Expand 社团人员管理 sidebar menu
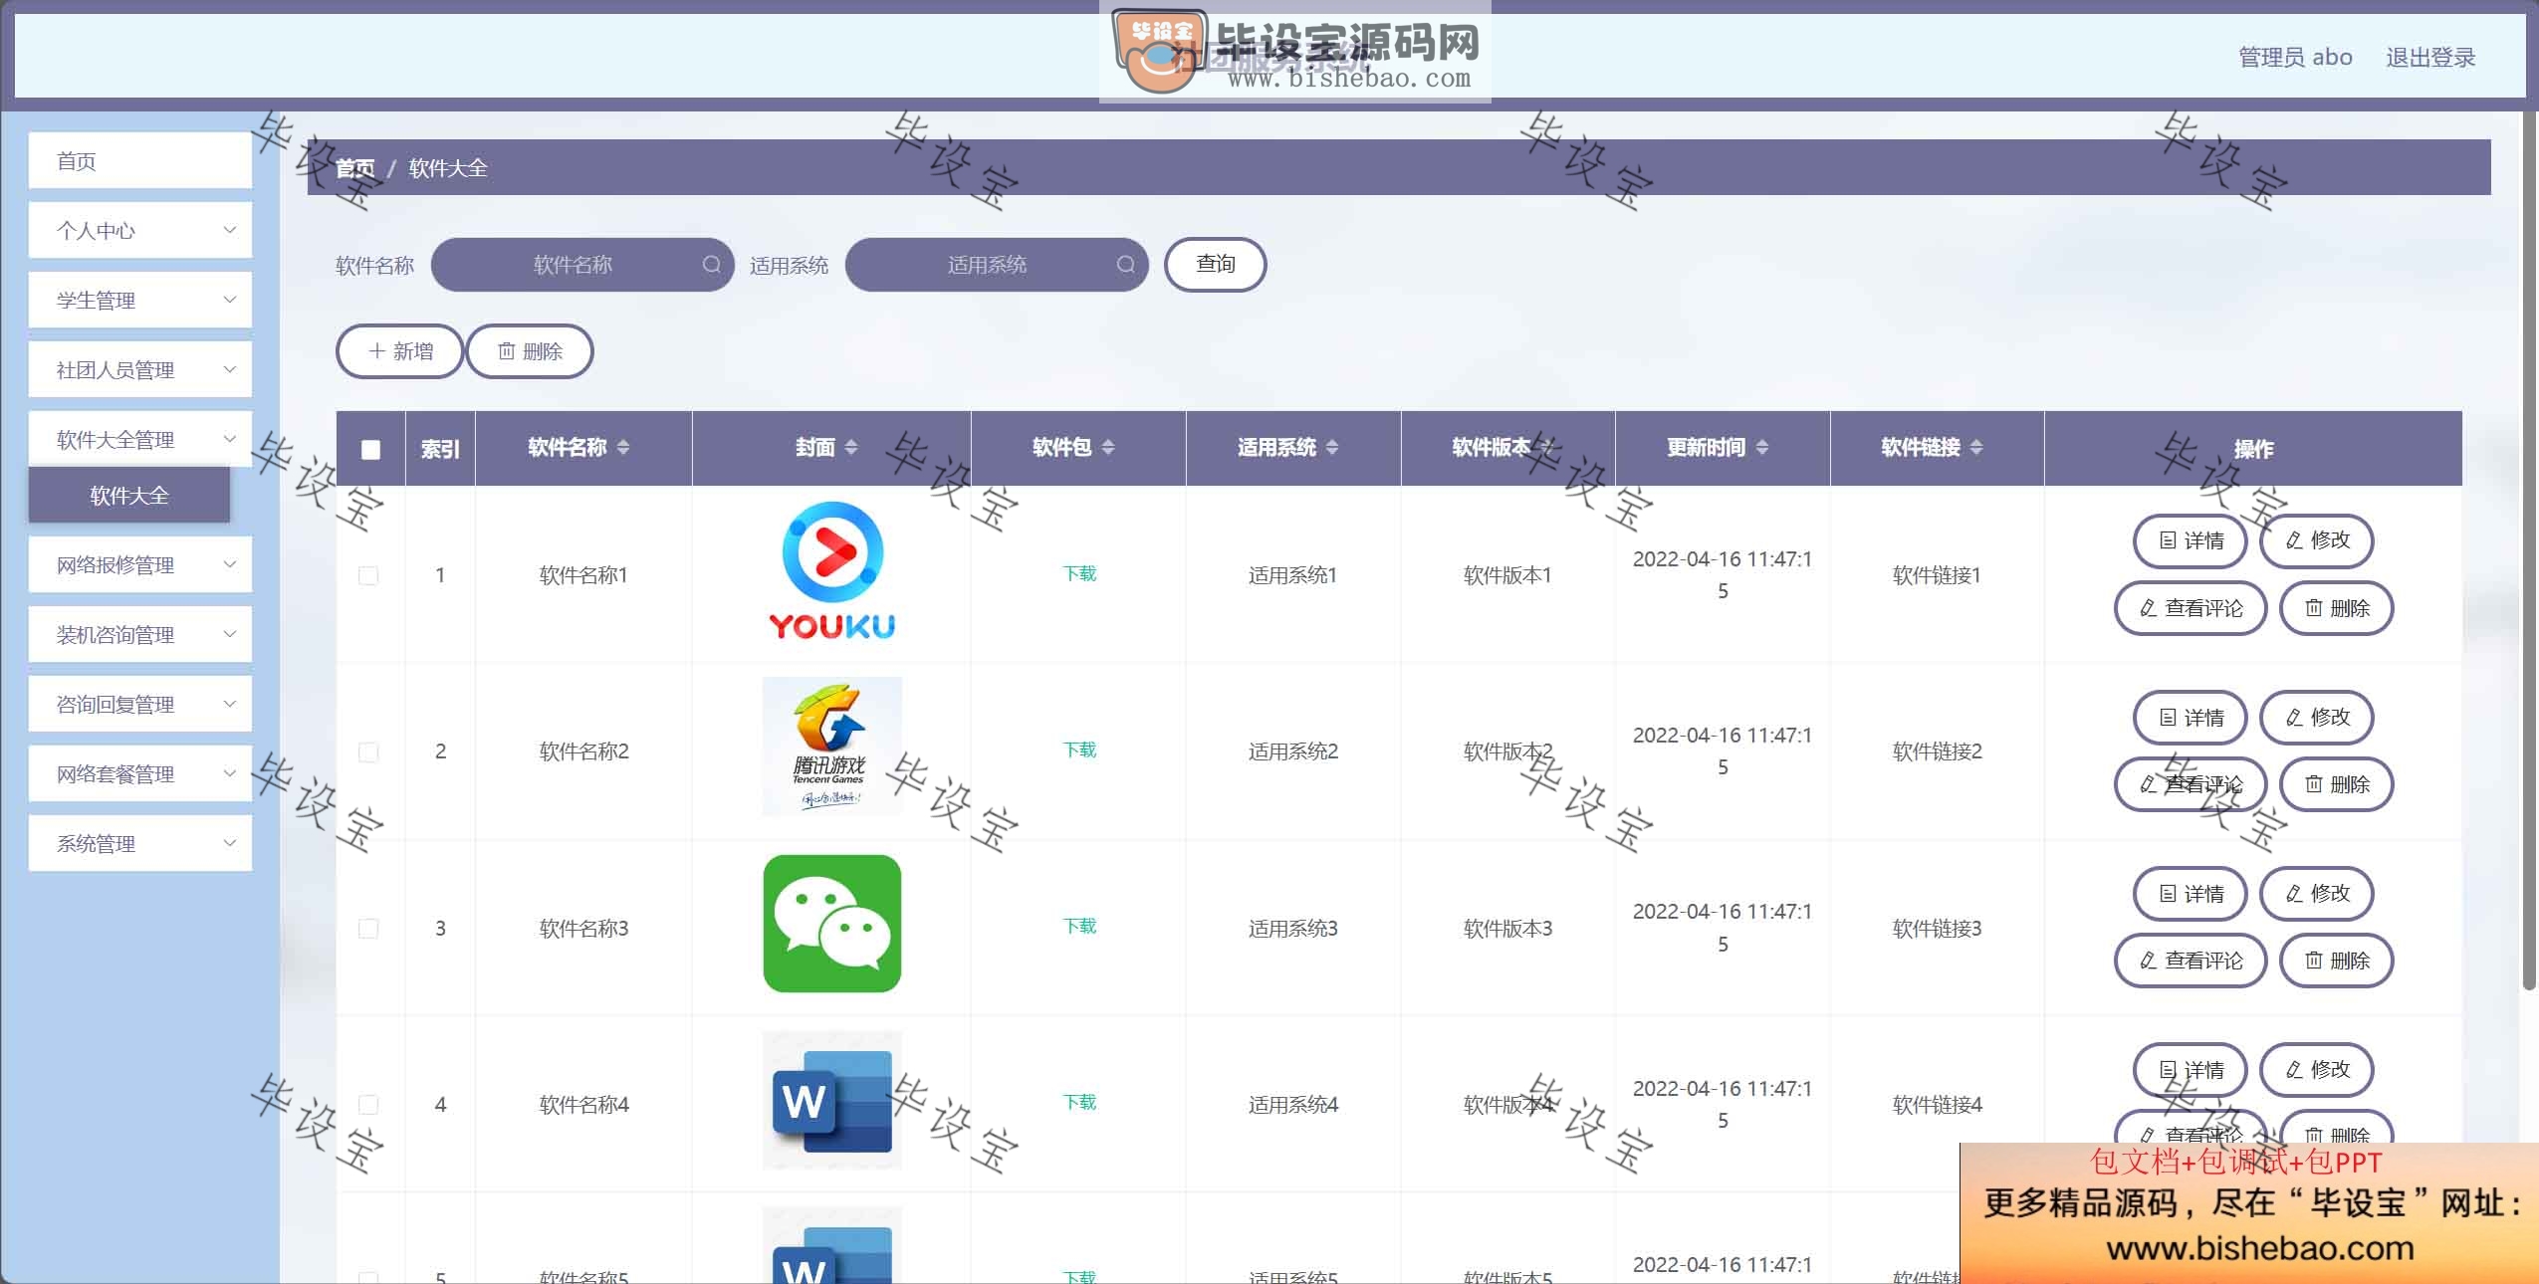Viewport: 2539px width, 1284px height. point(140,370)
